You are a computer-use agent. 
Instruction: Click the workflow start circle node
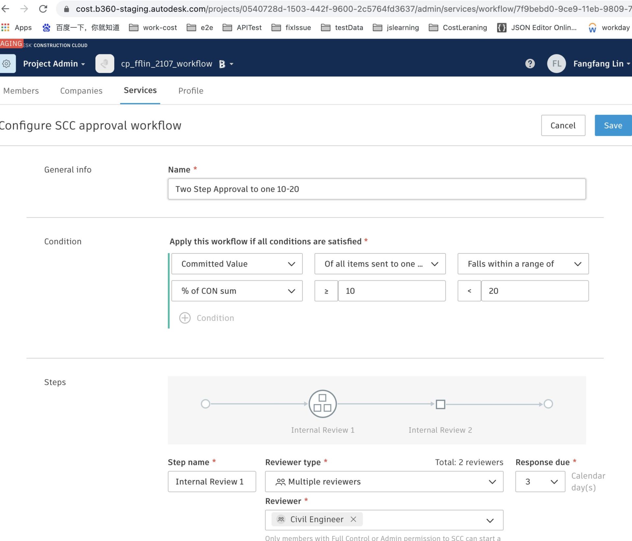click(x=205, y=404)
